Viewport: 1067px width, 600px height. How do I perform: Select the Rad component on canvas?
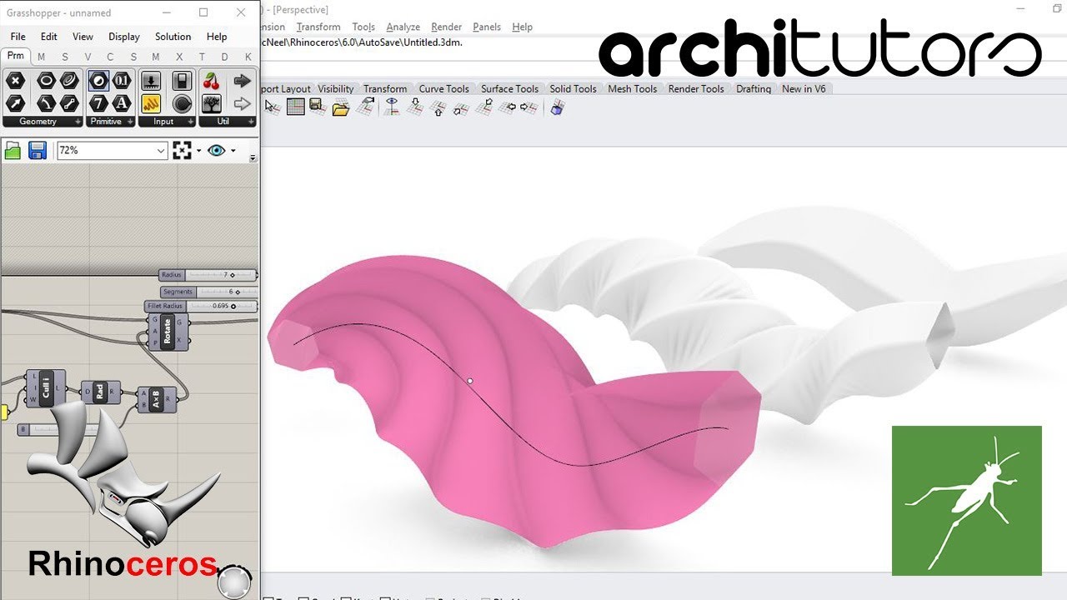pos(100,391)
